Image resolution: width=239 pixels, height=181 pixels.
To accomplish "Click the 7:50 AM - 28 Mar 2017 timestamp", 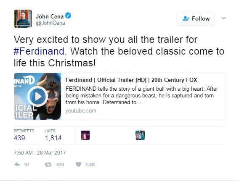I will tap(40, 153).
